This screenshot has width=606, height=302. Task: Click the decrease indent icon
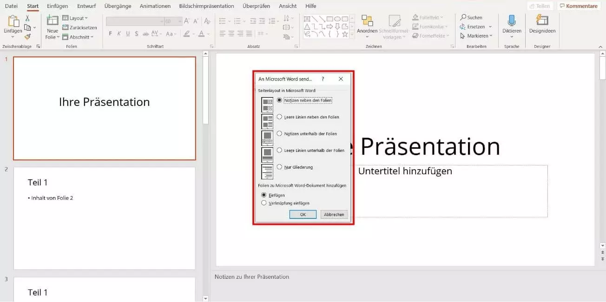(x=253, y=21)
